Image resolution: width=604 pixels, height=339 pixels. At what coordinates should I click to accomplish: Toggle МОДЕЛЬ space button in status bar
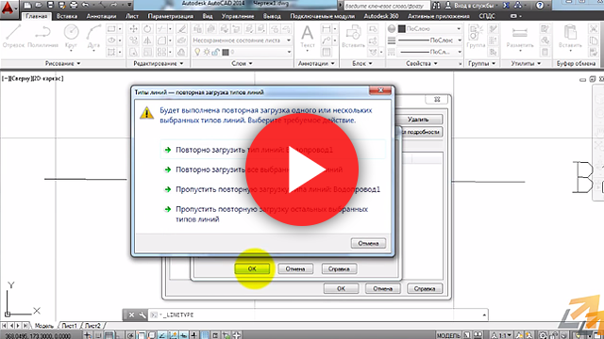449,335
